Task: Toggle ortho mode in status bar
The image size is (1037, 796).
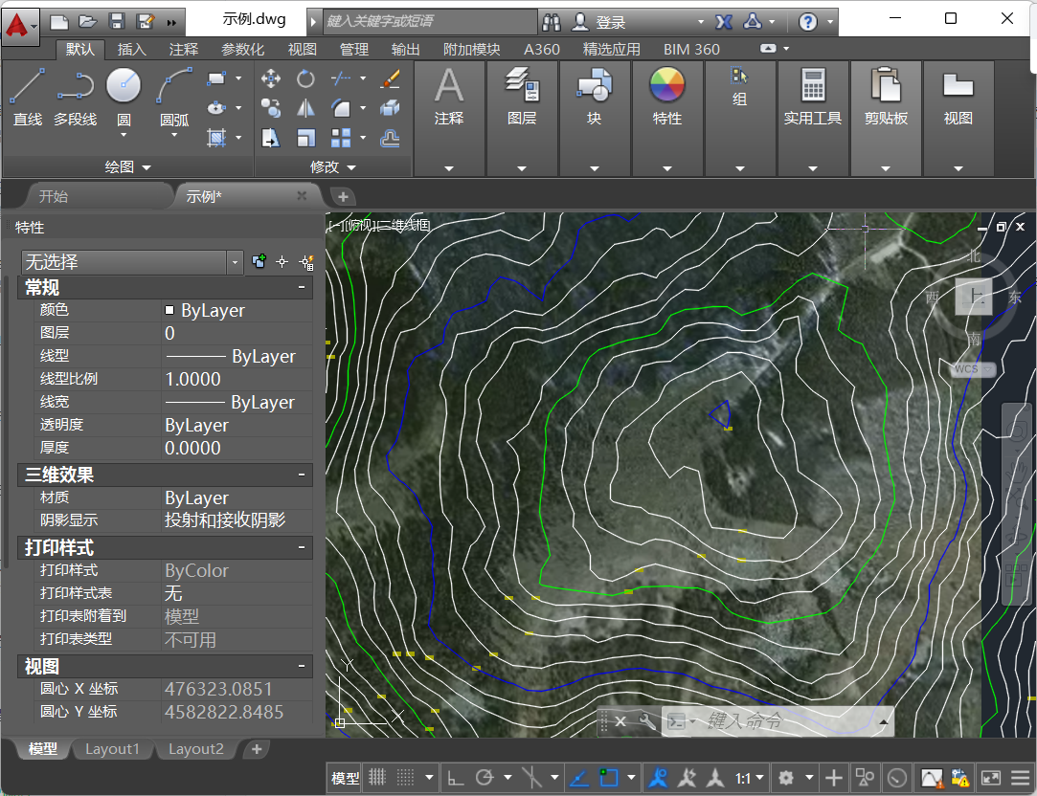Action: (x=455, y=778)
